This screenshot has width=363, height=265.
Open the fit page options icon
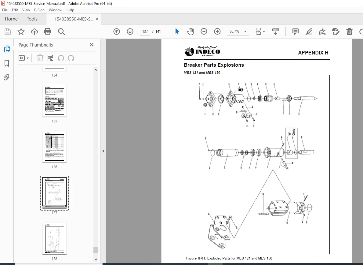pos(260,32)
